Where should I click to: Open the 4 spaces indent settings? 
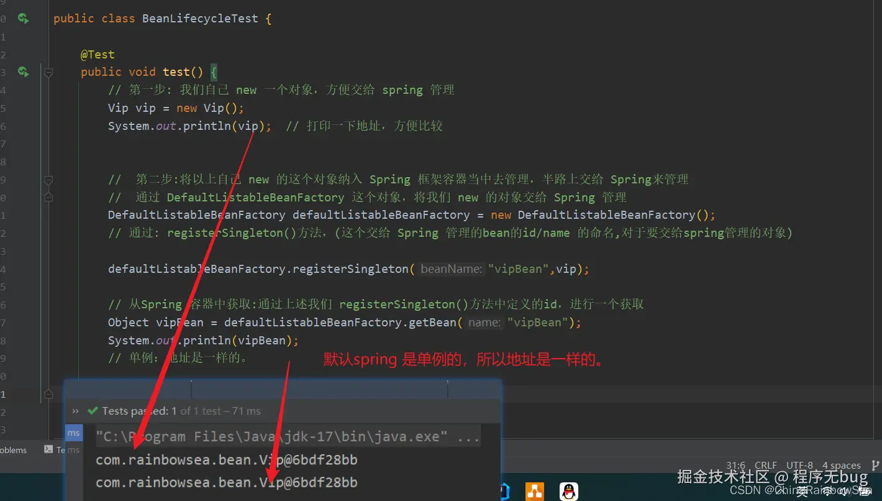click(842, 465)
